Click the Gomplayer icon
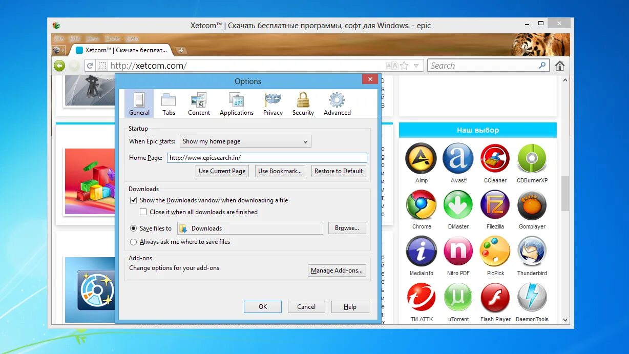The height and width of the screenshot is (354, 629). tap(532, 205)
